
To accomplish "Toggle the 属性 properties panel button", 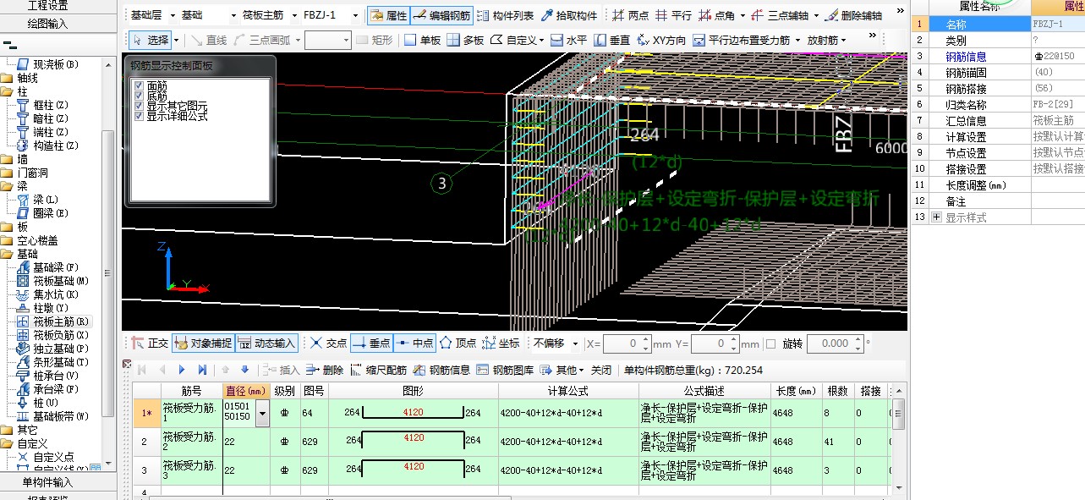I will (389, 15).
